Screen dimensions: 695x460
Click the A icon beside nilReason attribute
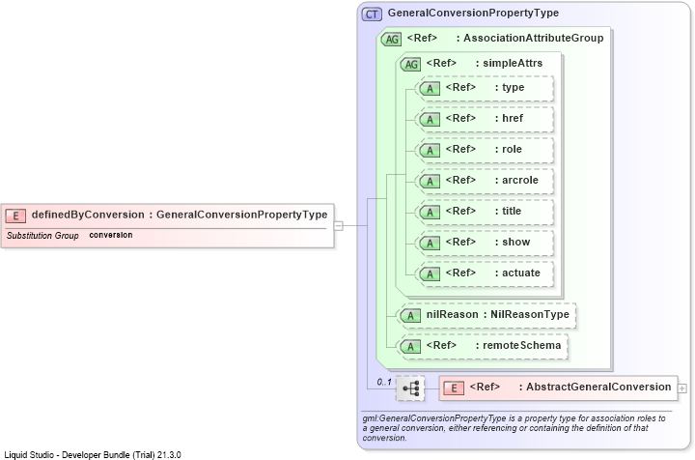pyautogui.click(x=410, y=316)
